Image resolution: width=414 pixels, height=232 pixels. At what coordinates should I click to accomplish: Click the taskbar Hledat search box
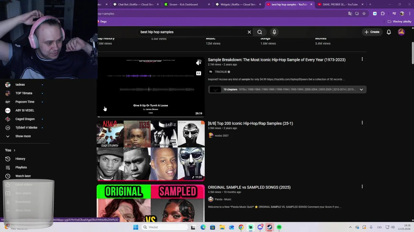click(x=165, y=227)
